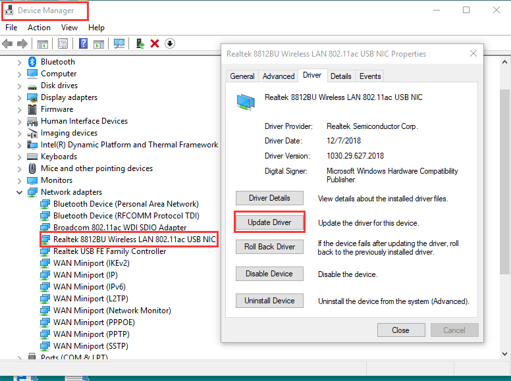Switch to the General tab

pyautogui.click(x=242, y=76)
